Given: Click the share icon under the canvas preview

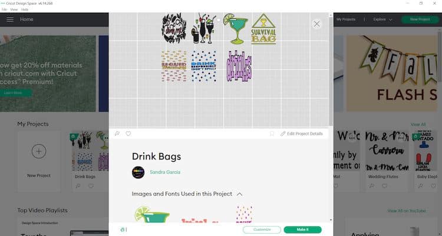Looking at the screenshot, I should click(117, 134).
